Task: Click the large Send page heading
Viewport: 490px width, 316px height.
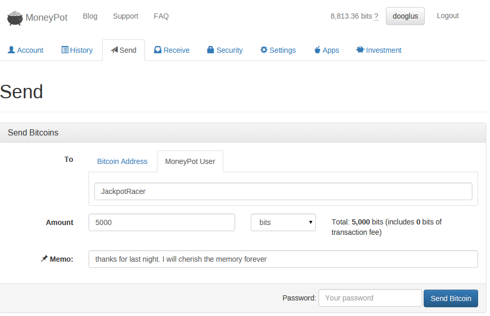Action: (x=22, y=92)
